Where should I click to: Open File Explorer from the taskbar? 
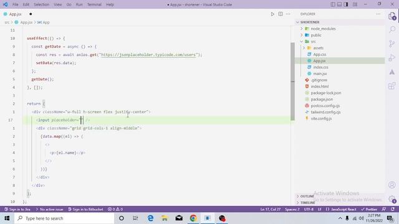click(165, 218)
